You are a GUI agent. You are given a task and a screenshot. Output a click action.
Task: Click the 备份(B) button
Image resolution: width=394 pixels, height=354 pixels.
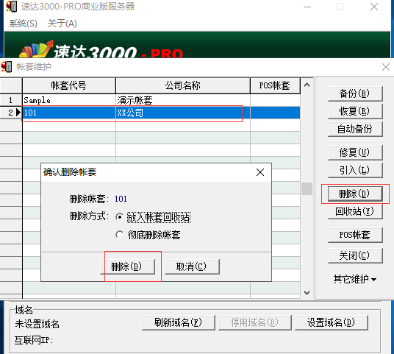pos(355,93)
